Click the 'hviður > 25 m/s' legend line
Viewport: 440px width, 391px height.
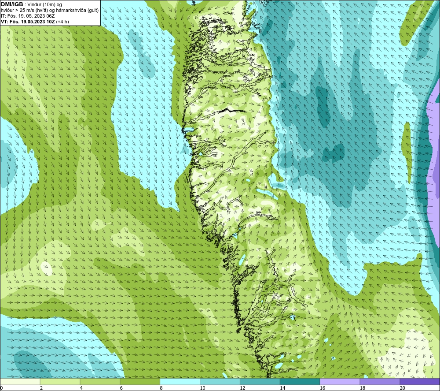(x=50, y=11)
